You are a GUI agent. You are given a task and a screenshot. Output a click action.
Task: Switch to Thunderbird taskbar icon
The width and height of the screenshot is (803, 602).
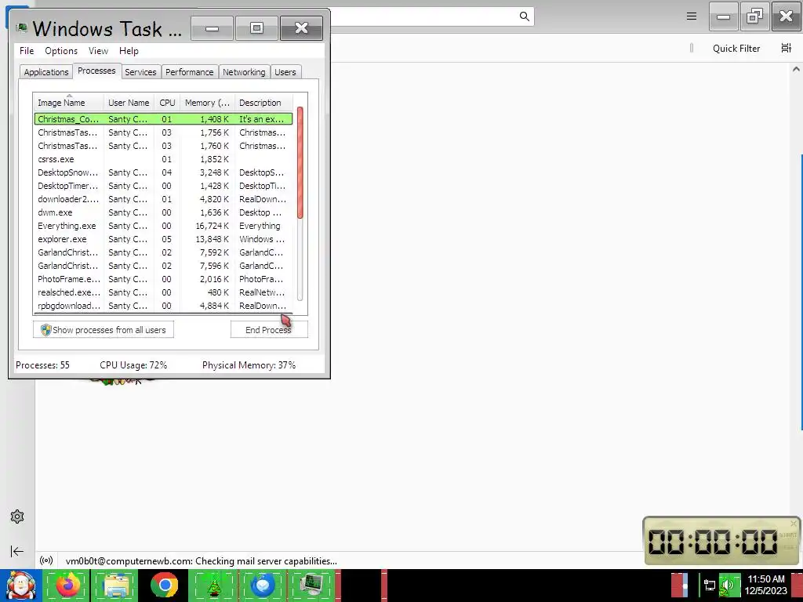pyautogui.click(x=262, y=585)
